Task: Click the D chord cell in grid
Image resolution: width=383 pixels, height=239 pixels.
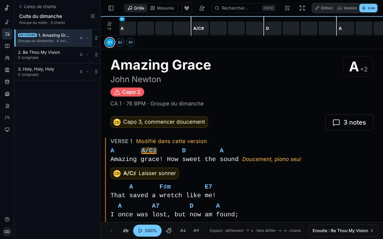Action: click(x=273, y=28)
